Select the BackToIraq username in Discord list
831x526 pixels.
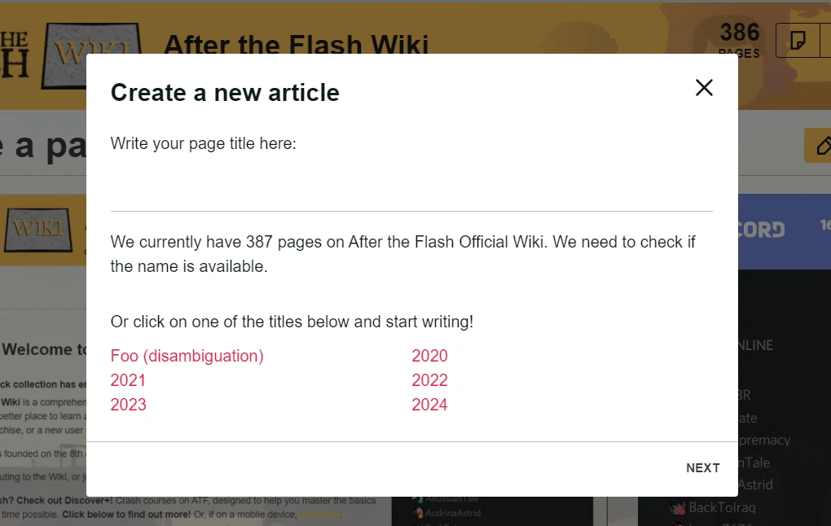point(722,507)
